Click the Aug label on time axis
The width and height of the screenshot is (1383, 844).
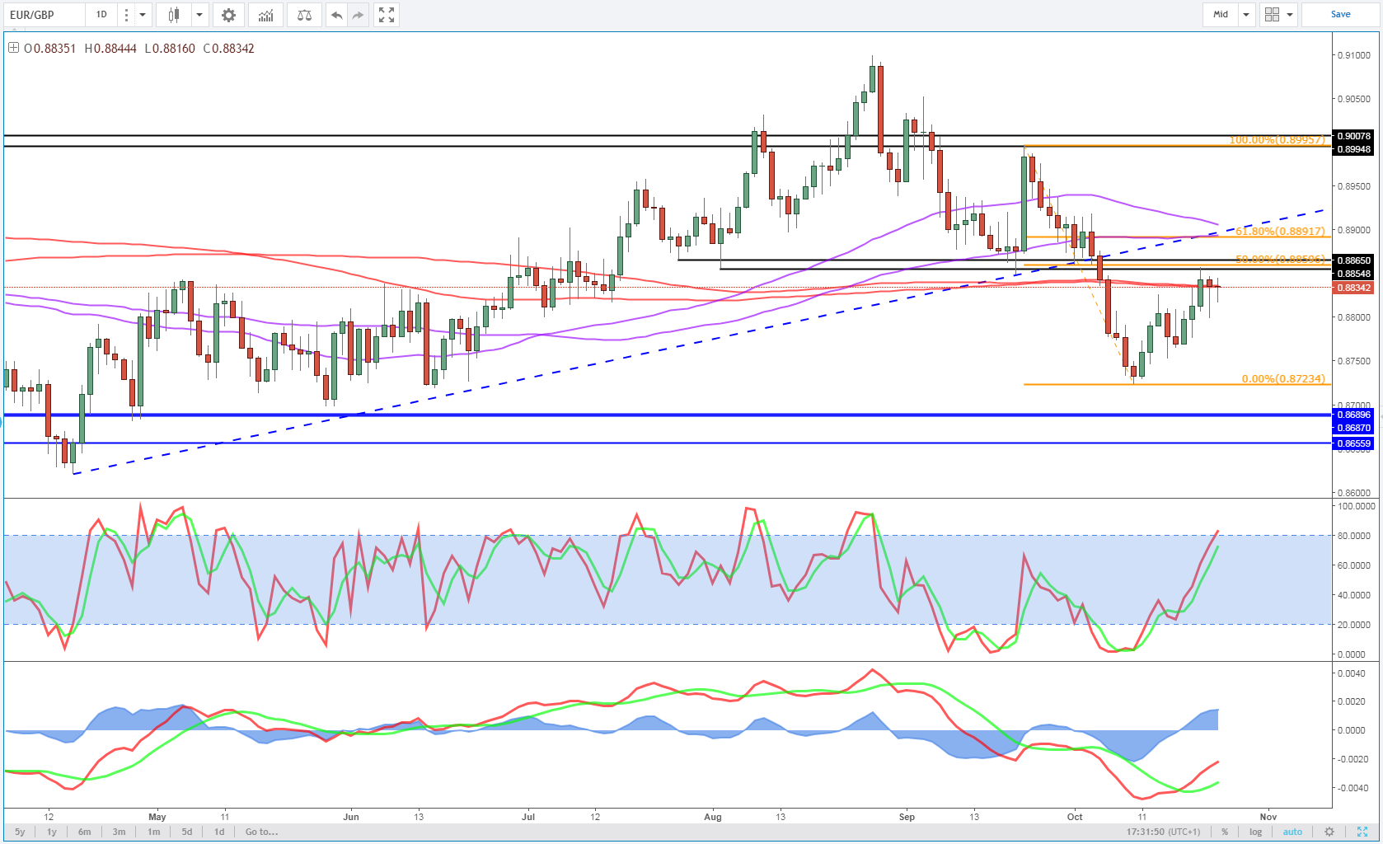(713, 817)
